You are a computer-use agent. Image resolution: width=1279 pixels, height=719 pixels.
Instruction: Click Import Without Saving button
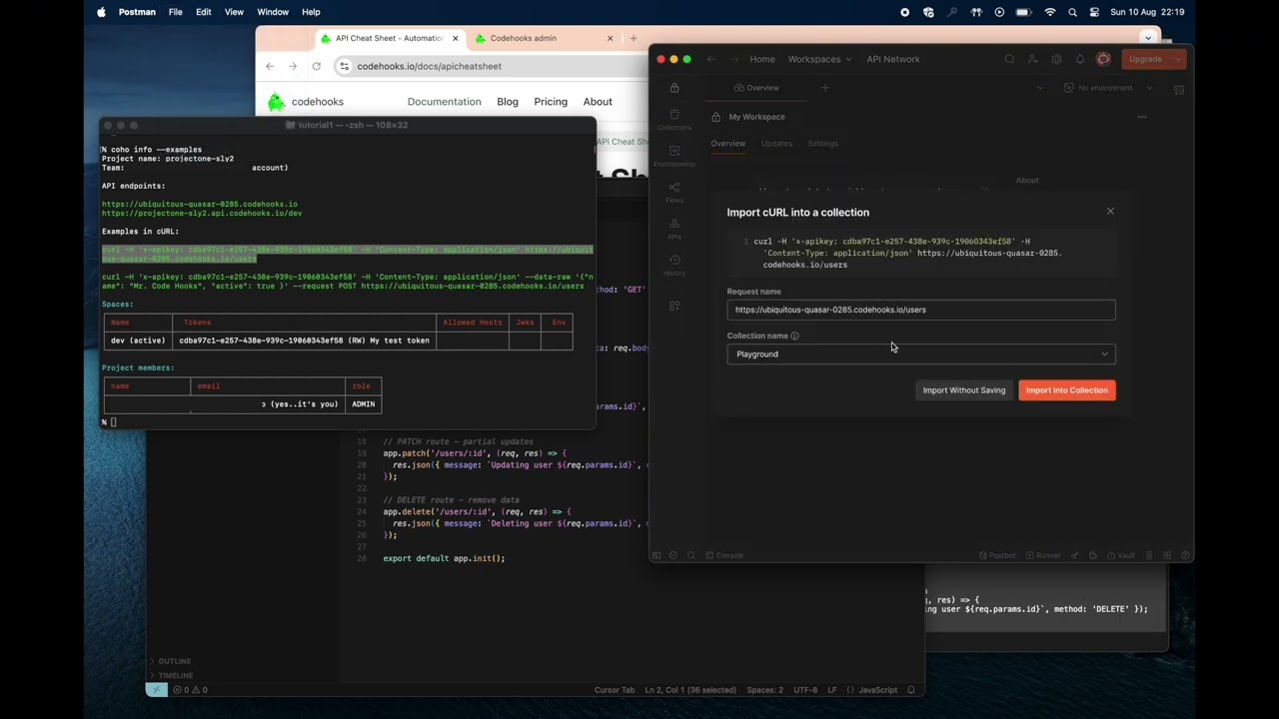coord(963,390)
